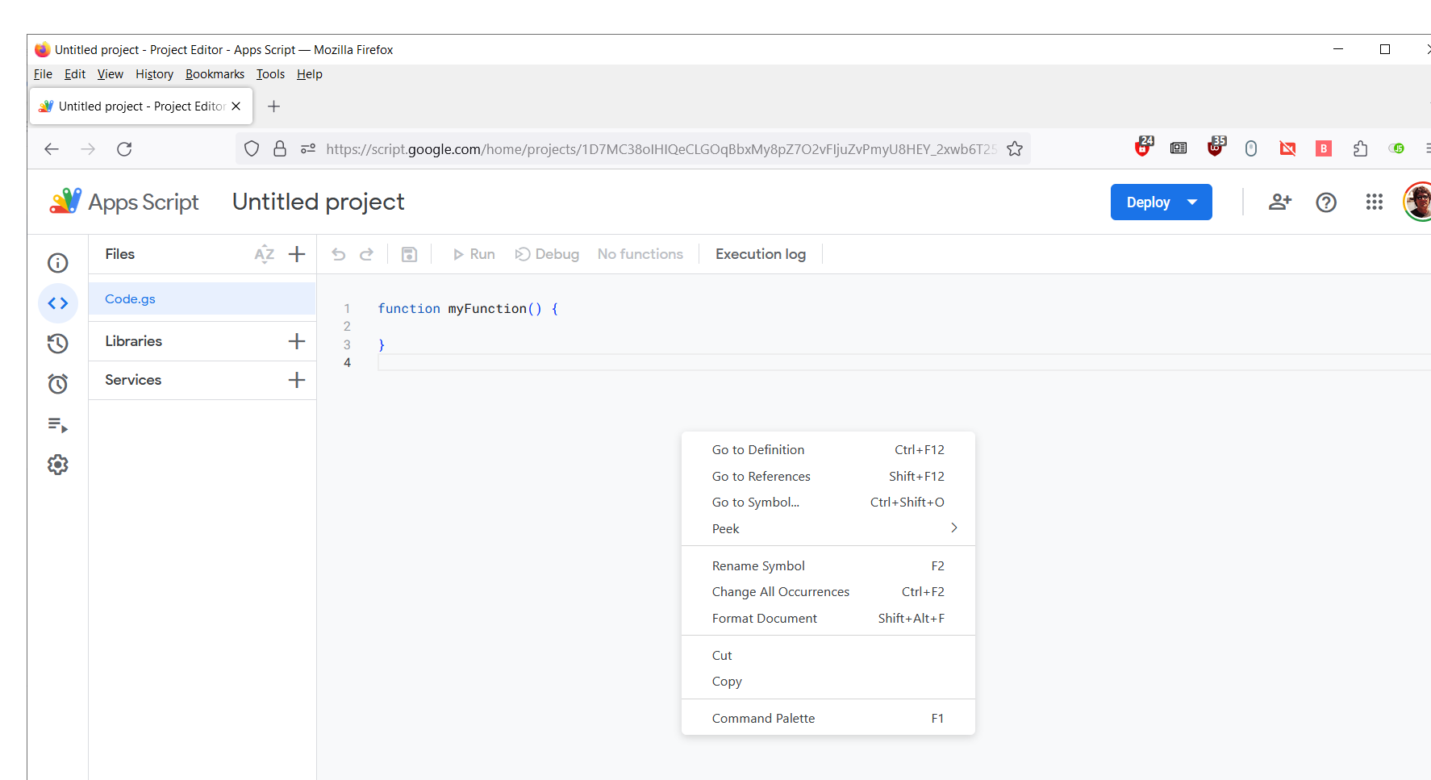The image size is (1431, 780).
Task: Click the Run button
Action: tap(474, 254)
